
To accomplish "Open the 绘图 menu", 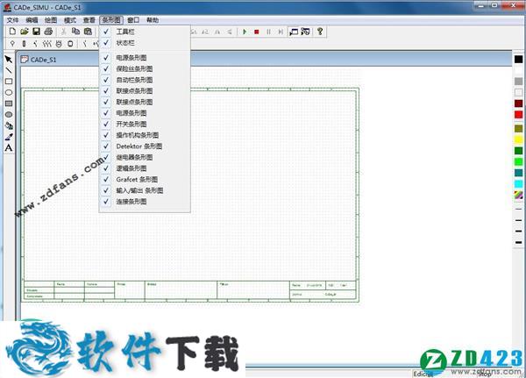I will [51, 20].
